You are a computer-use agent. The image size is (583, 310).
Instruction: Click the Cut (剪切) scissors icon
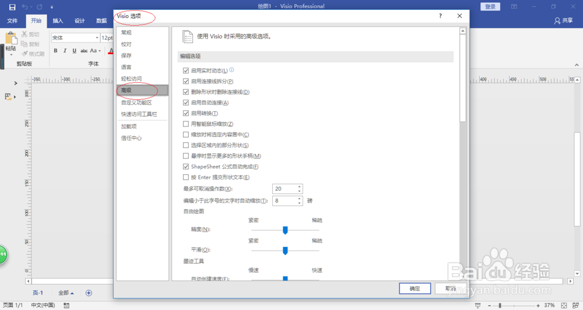point(24,34)
